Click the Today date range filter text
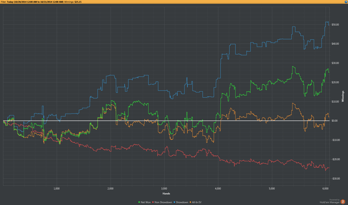 coord(35,2)
